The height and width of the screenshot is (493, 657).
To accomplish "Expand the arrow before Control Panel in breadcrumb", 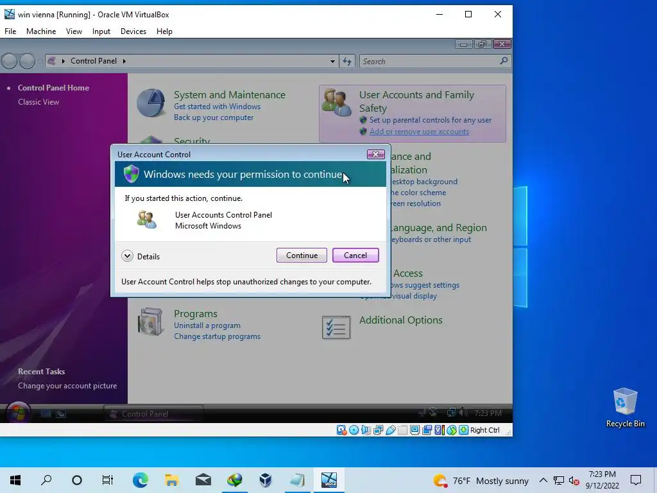I will click(64, 61).
